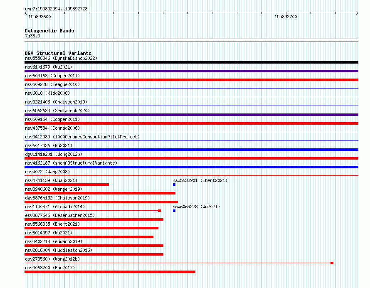Select nsv6018 (Kidd2008) label

pyautogui.click(x=47, y=93)
